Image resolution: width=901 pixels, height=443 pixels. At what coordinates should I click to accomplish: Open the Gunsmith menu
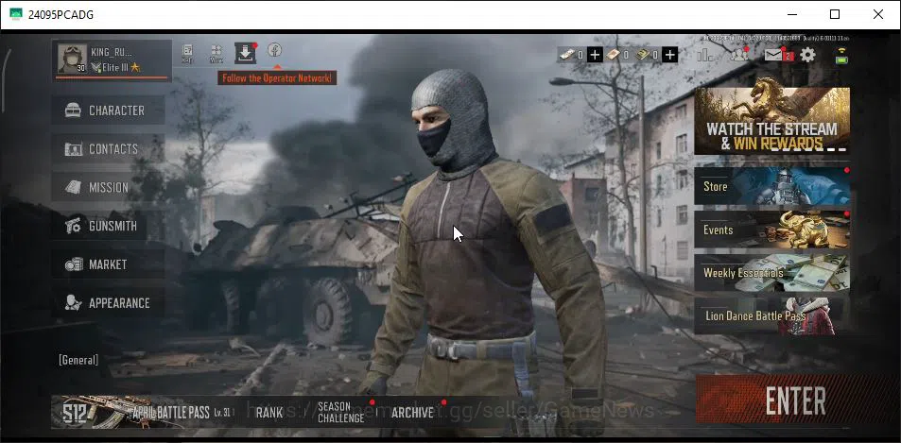(108, 226)
